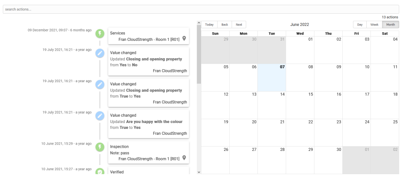Open the Inspection action card
This screenshot has height=180, width=402.
(x=148, y=152)
